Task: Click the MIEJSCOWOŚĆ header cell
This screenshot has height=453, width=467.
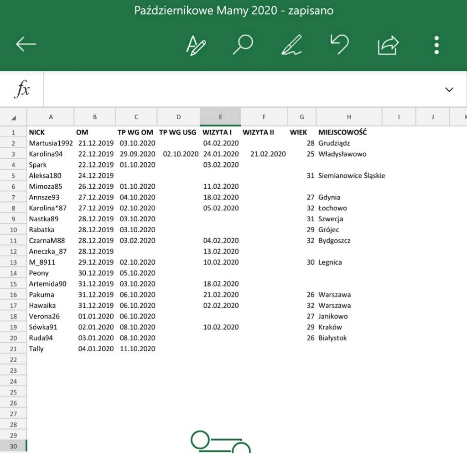Action: 349,132
